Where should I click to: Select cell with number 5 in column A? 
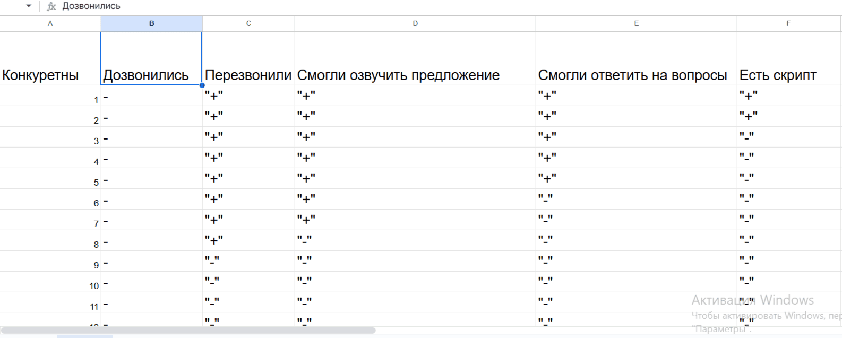(50, 178)
